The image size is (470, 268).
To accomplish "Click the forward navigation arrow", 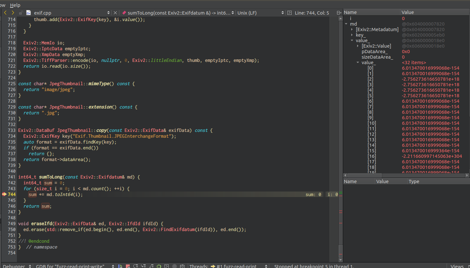I will click(x=12, y=13).
